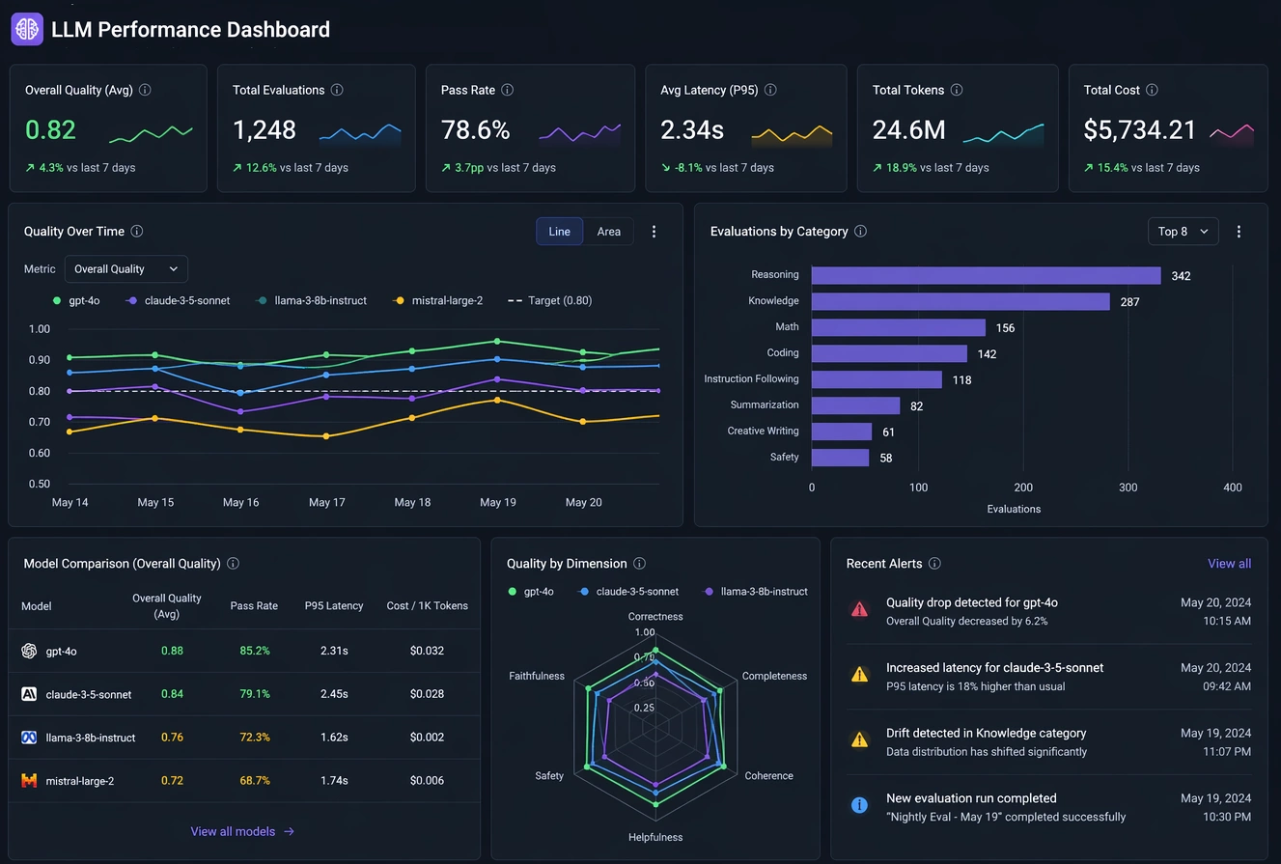The height and width of the screenshot is (864, 1281).
Task: Switch to the Area tab in Quality Over Time
Action: (x=608, y=231)
